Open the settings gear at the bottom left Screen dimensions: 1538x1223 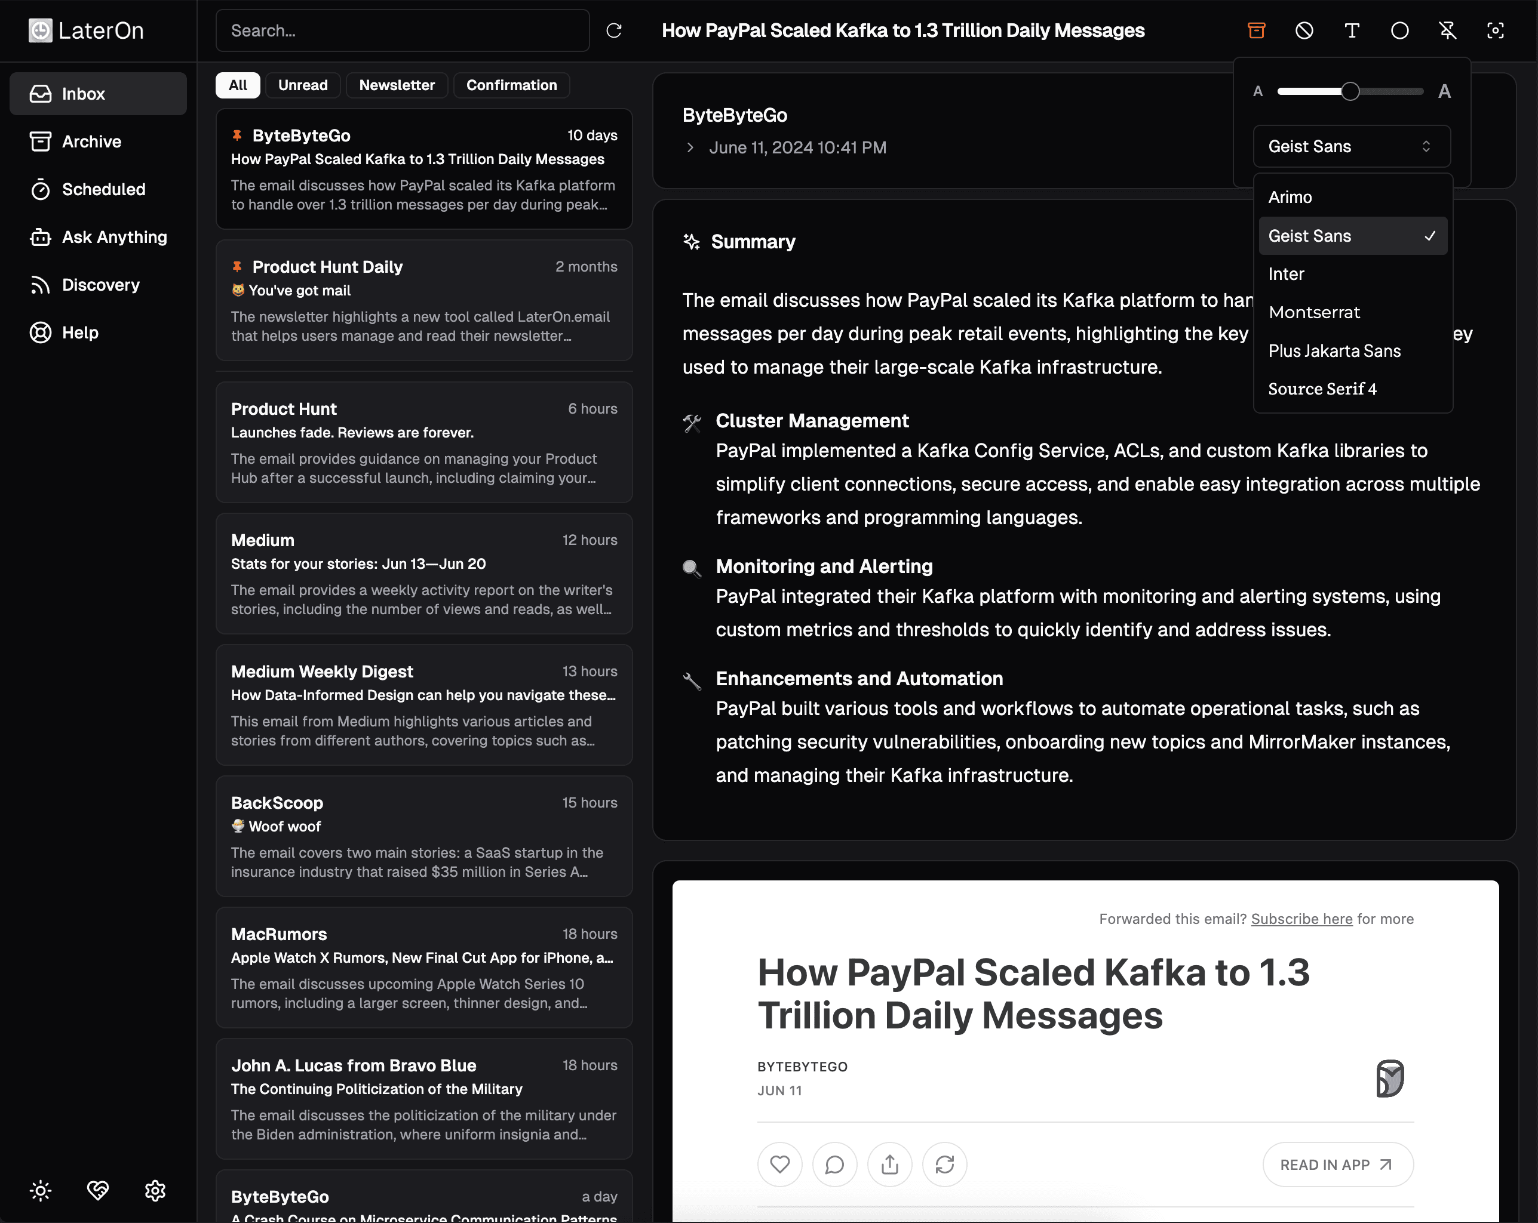(155, 1190)
